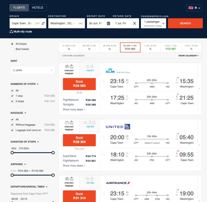The height and width of the screenshot is (202, 207).
Task: Swap origin and destination arrows icon
Action: click(43, 23)
